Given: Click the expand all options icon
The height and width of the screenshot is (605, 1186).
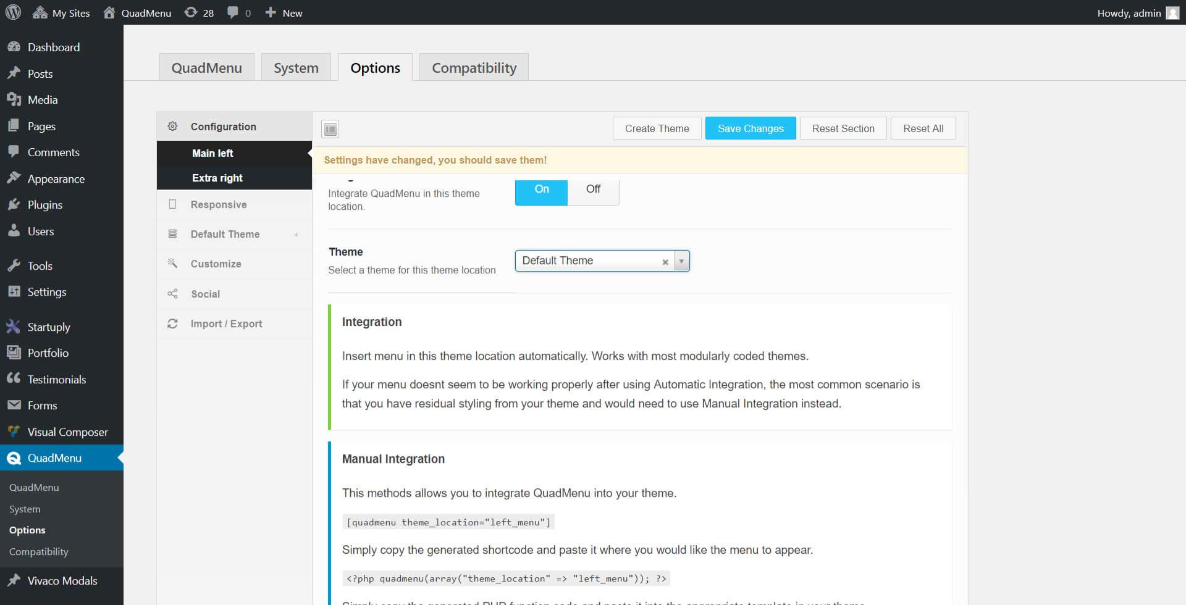Looking at the screenshot, I should point(330,129).
